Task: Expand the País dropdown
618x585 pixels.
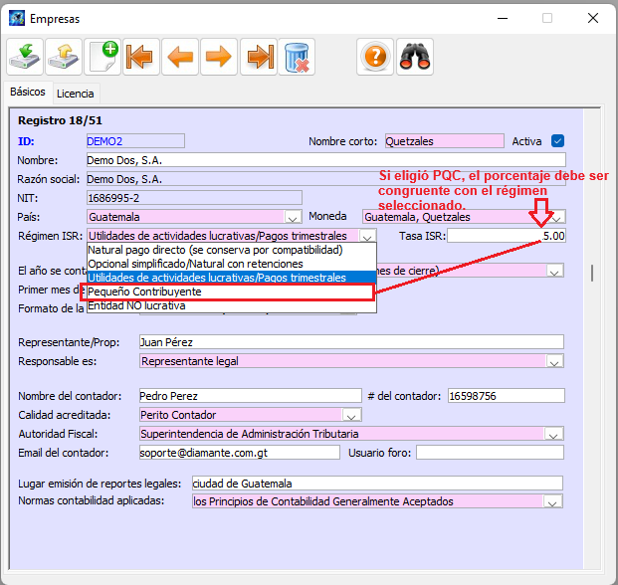Action: [x=294, y=217]
